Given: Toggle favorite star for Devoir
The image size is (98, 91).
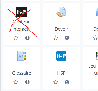Looking at the screenshot, I should [56, 38].
